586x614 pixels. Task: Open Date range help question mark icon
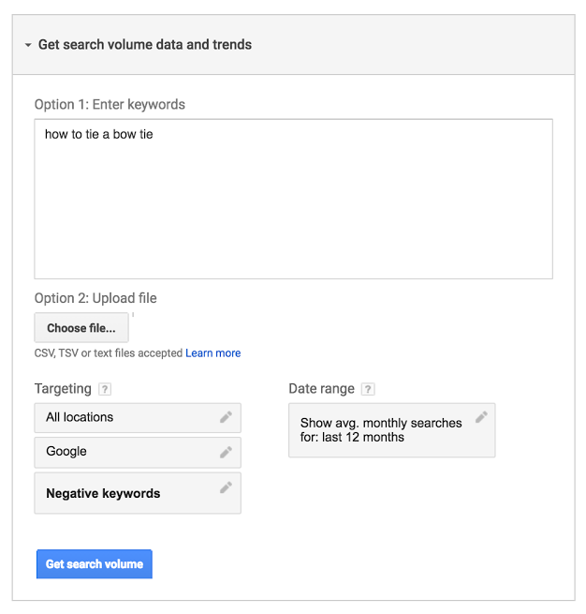pyautogui.click(x=368, y=389)
